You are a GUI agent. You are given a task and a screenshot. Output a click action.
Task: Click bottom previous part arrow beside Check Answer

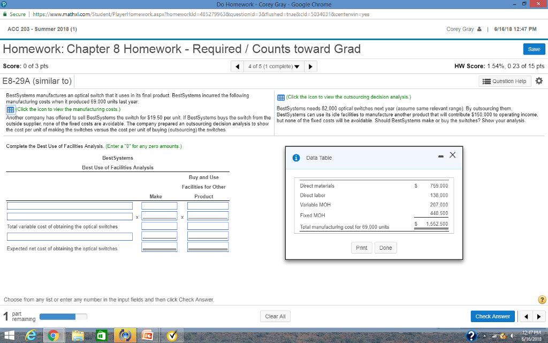[527, 317]
